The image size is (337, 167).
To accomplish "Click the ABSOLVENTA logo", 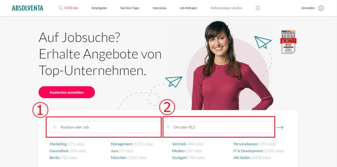I will (28, 8).
